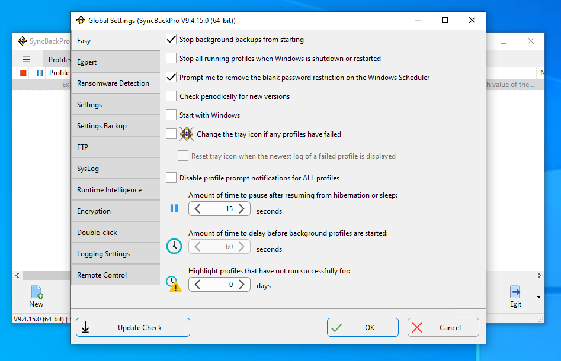
Task: Switch to the Expert settings tab
Action: coord(116,62)
